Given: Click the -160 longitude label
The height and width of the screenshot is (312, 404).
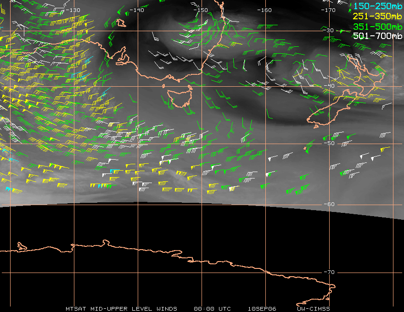Looking at the screenshot, I should click(264, 10).
